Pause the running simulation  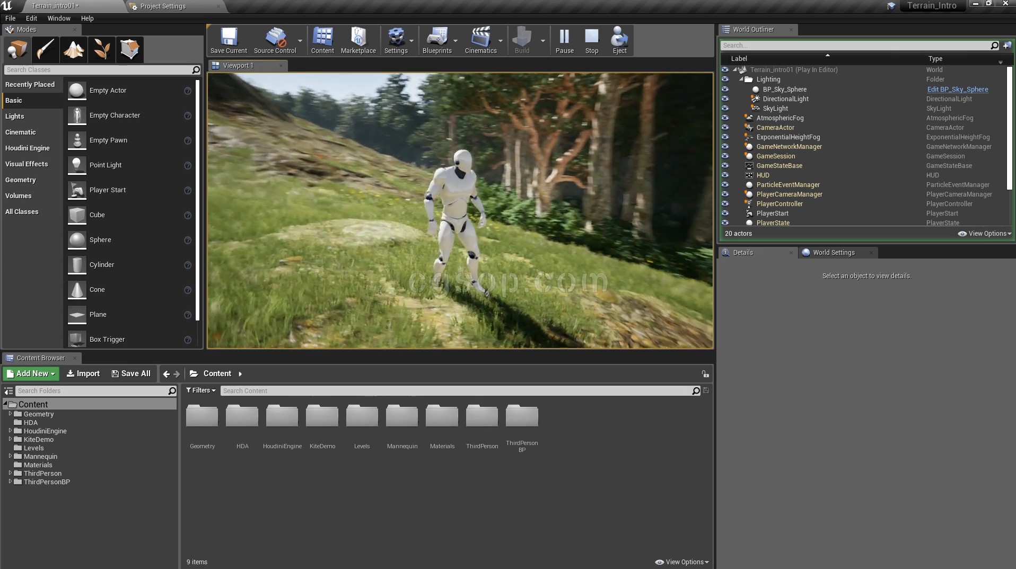pyautogui.click(x=564, y=41)
